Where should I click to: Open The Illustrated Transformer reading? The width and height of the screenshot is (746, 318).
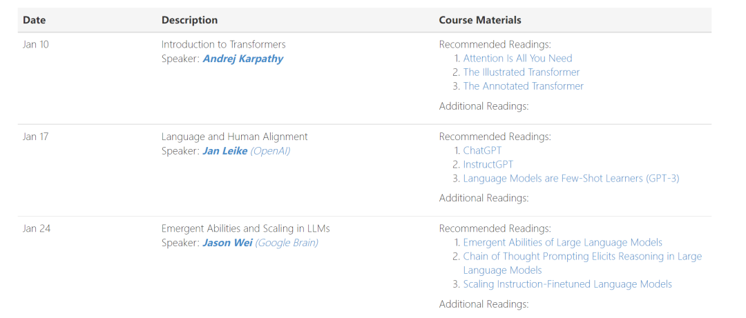(x=522, y=72)
